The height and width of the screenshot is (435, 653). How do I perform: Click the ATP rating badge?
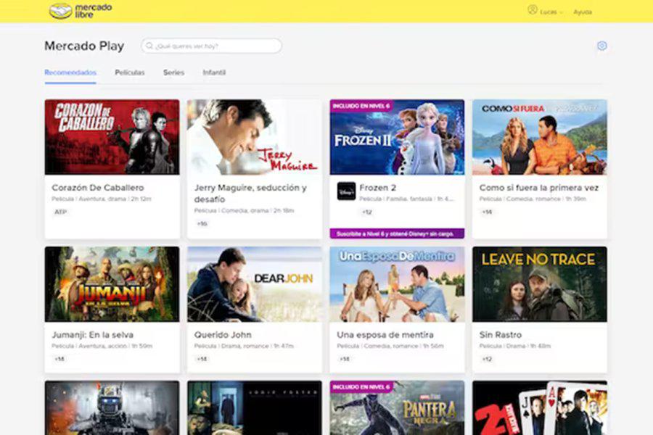(59, 212)
